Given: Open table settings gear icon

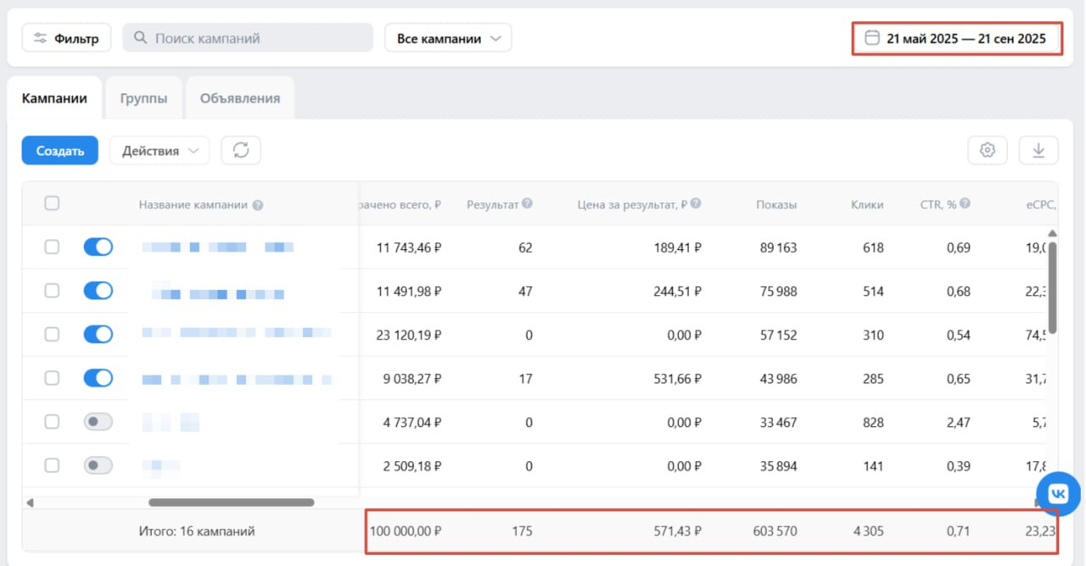Looking at the screenshot, I should click(x=987, y=151).
